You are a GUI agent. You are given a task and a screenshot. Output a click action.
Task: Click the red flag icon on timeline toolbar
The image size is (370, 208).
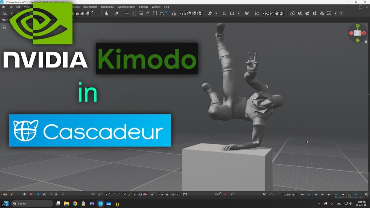coord(31,194)
